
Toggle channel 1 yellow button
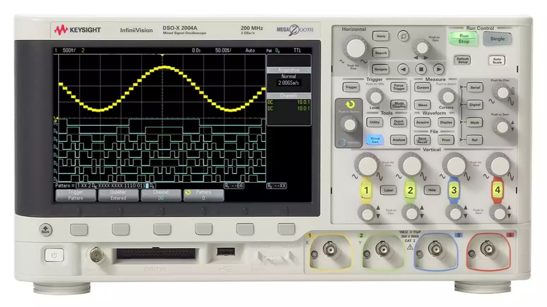point(366,191)
